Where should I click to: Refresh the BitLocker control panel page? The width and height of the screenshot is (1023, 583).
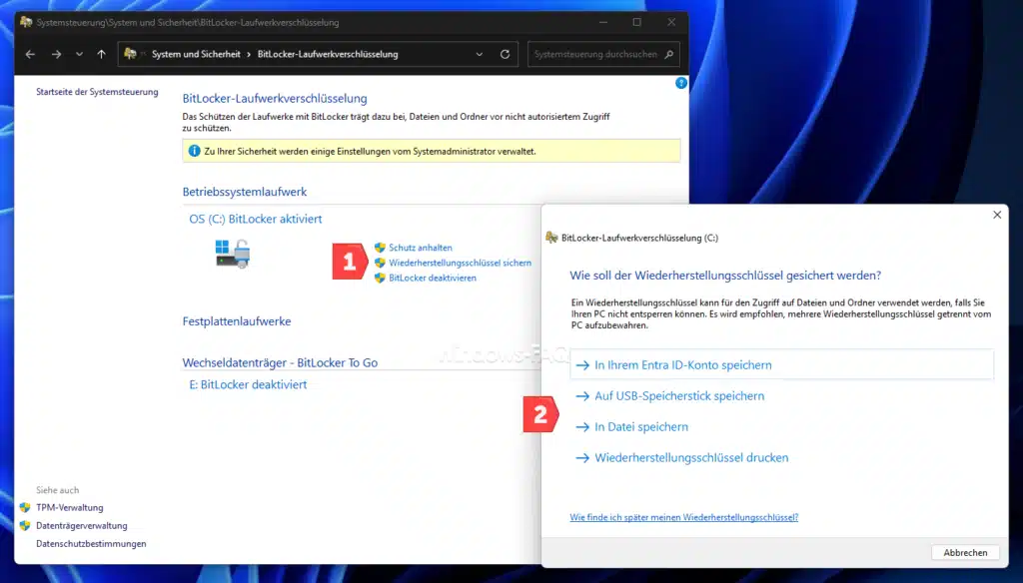[x=505, y=54]
